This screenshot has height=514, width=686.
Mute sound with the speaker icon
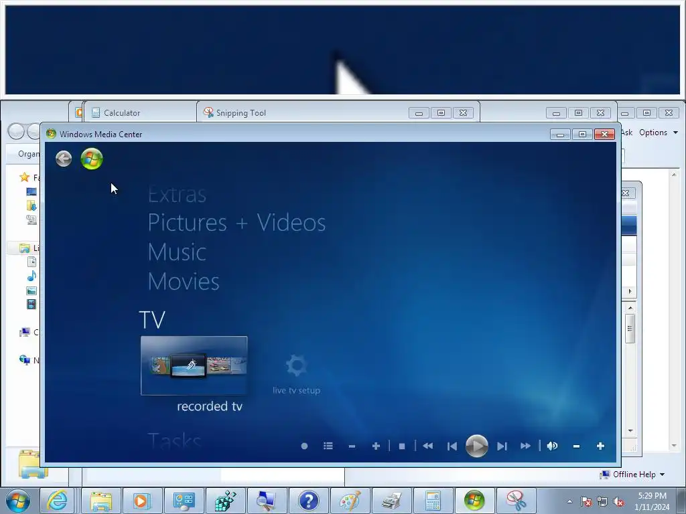coord(552,446)
